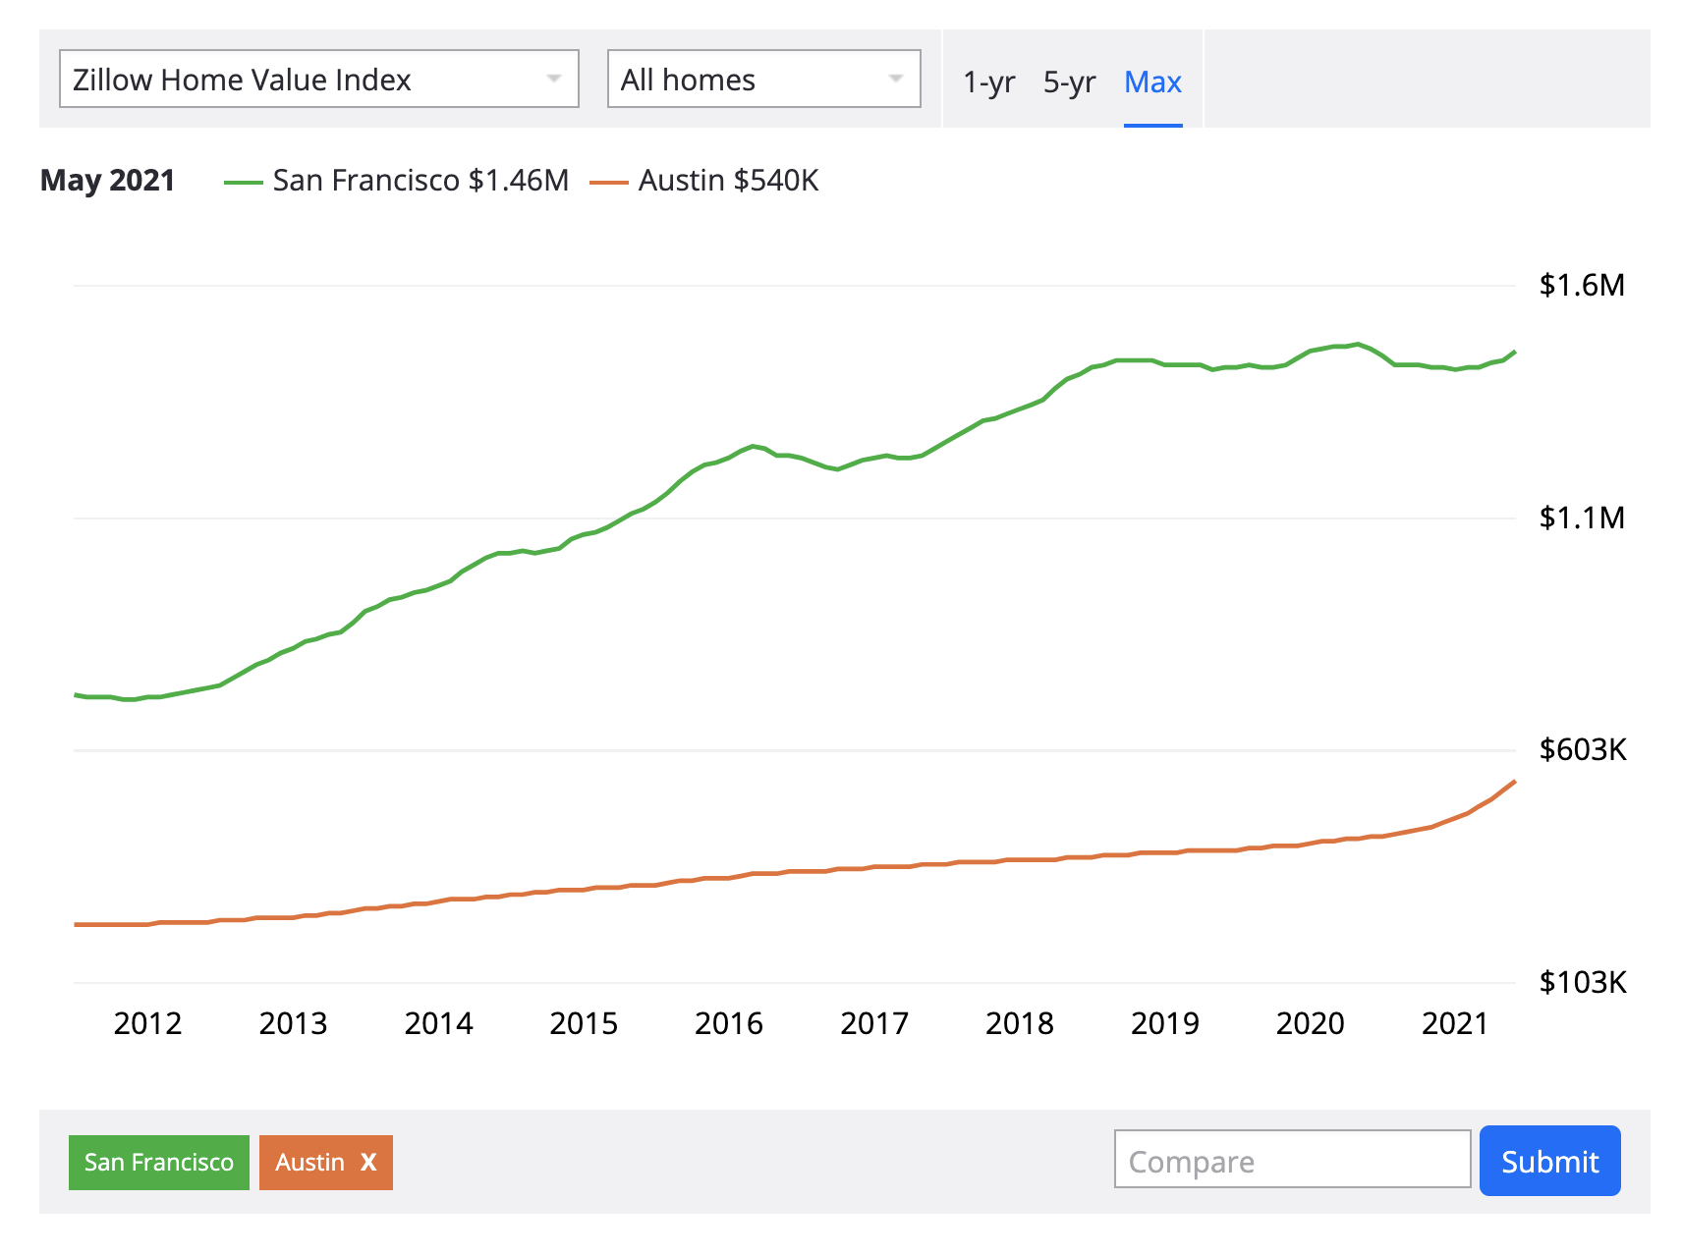1682x1255 pixels.
Task: Click the 2021 label on x-axis
Action: [x=1454, y=1023]
